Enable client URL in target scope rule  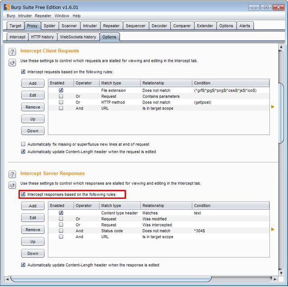[61, 108]
